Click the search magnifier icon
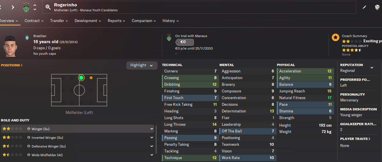The image size is (382, 162). [48, 7]
